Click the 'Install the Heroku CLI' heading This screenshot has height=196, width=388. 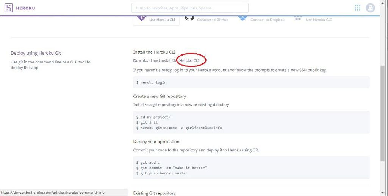pyautogui.click(x=154, y=52)
